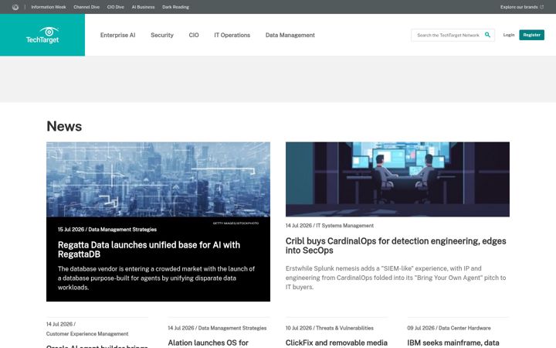The image size is (556, 348).
Task: Open the city skyline article image
Action: (x=158, y=179)
